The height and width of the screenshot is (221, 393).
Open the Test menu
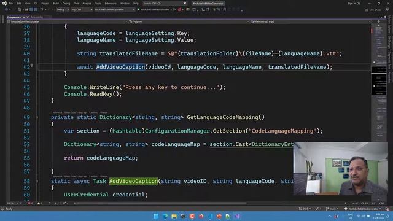coord(76,4)
